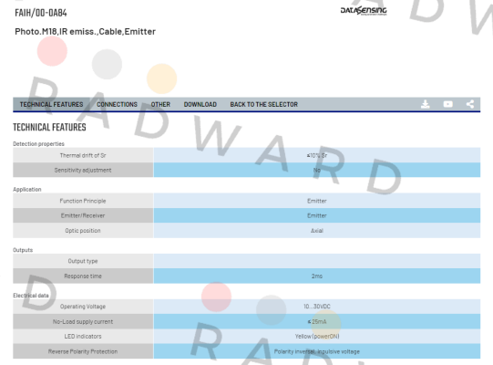Click the Datasensing logo

pos(364,10)
